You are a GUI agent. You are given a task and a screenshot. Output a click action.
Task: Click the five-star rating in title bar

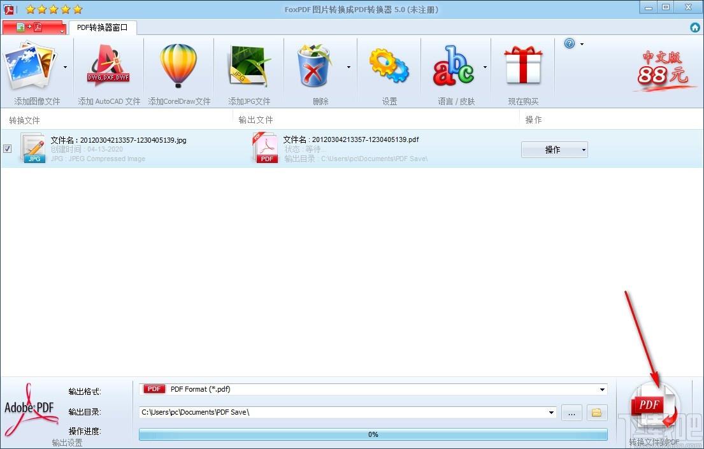[54, 9]
